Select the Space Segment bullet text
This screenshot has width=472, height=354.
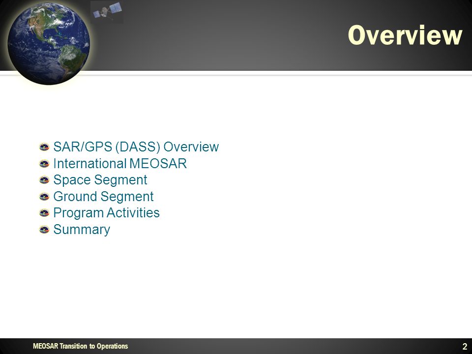[100, 180]
